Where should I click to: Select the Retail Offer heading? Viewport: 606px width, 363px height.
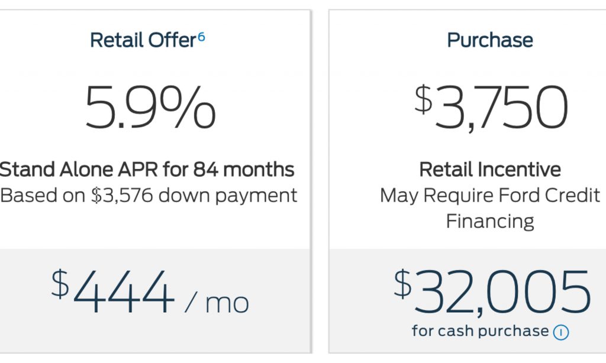(142, 40)
